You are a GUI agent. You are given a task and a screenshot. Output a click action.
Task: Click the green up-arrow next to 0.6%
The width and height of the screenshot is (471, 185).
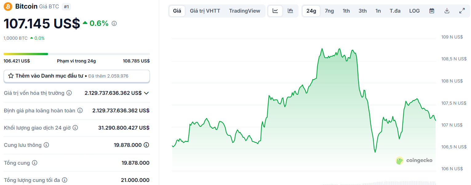(85, 23)
